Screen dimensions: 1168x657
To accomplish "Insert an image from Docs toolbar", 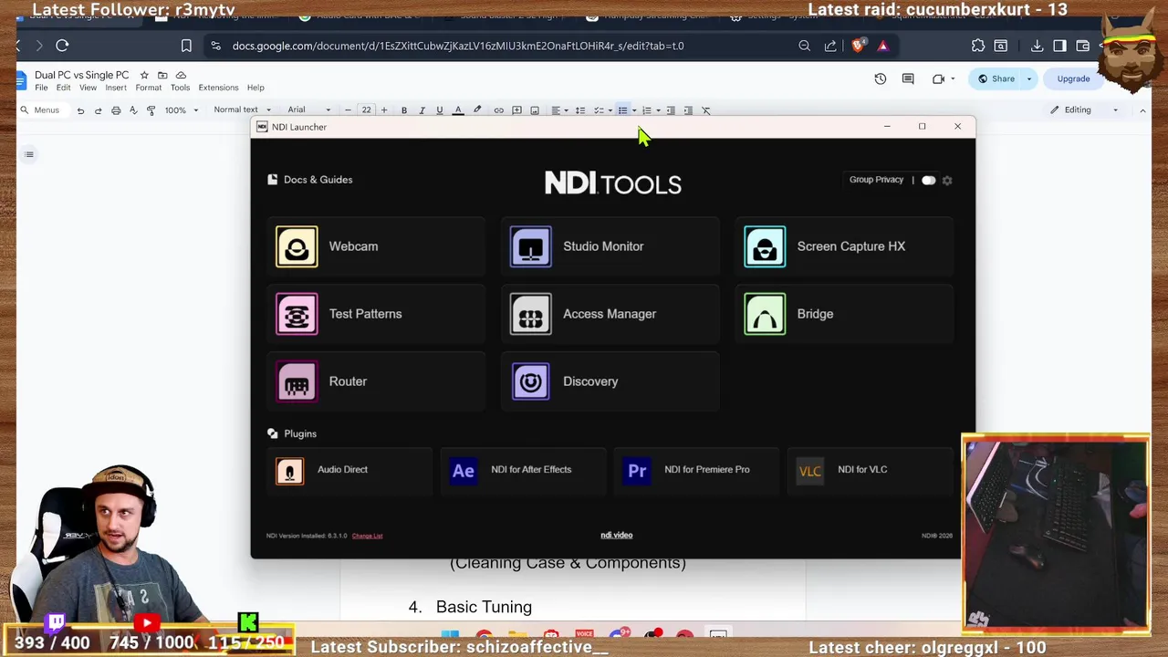I will [x=535, y=110].
